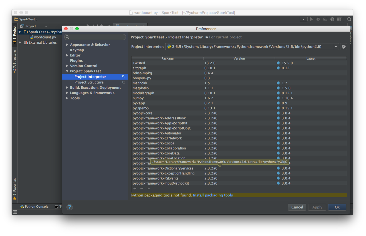Open Search Everywhere magnifier in main toolbar
Image resolution: width=366 pixels, height=236 pixels.
[349, 19]
